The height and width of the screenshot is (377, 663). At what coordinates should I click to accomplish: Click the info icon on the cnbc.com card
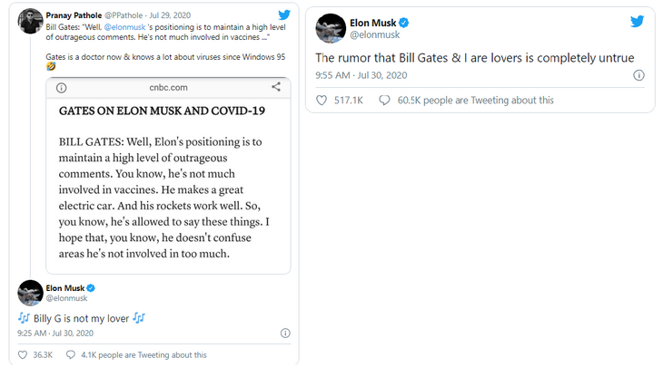60,88
